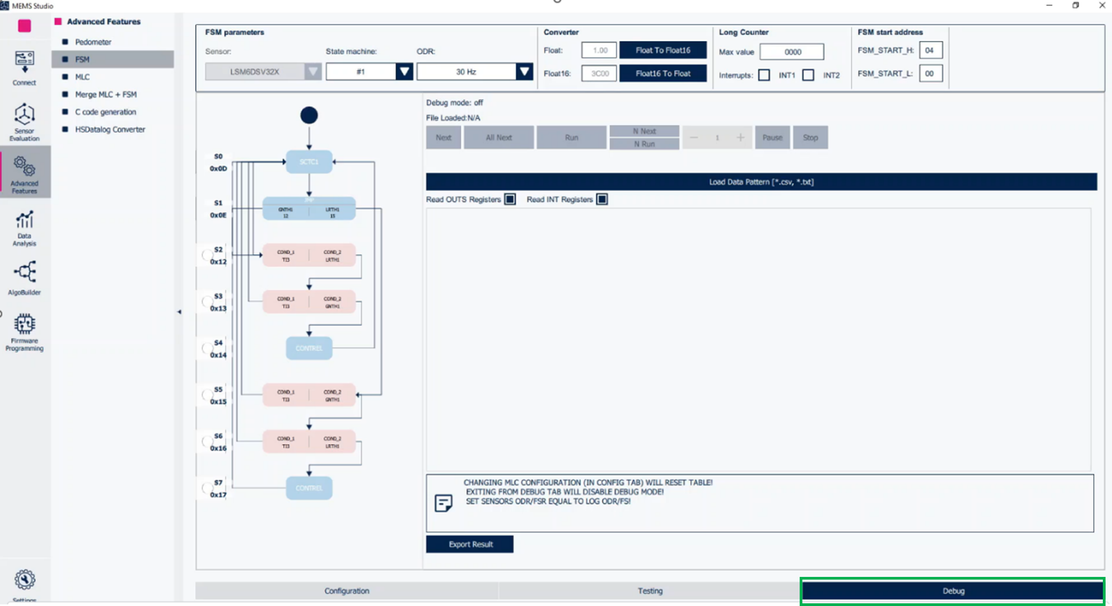The width and height of the screenshot is (1112, 606).
Task: Click the pink square icon near the logo
Action: pyautogui.click(x=24, y=26)
